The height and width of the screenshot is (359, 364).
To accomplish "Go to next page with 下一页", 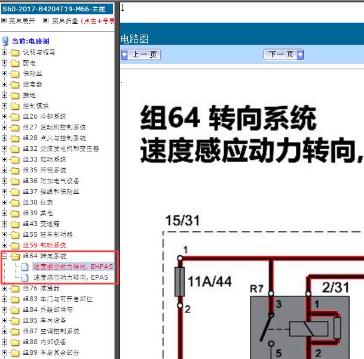I will click(x=283, y=55).
